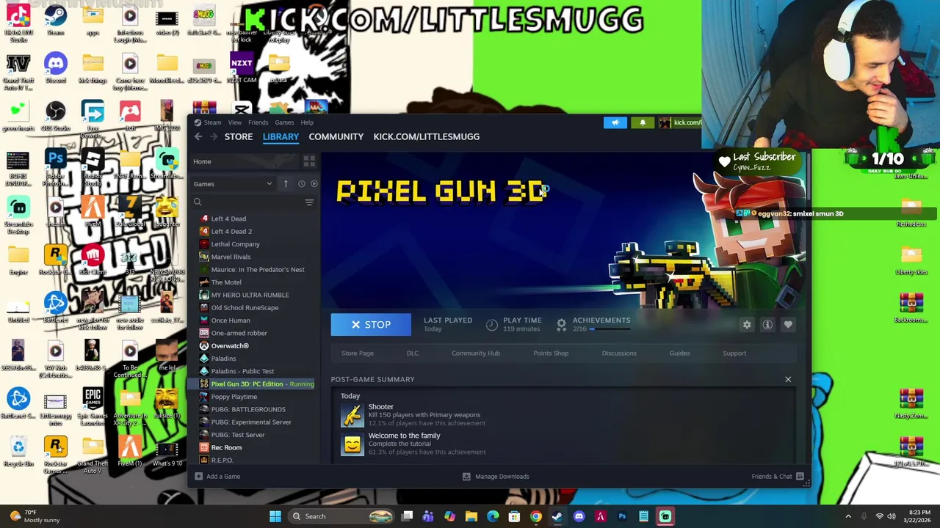Screen dimensions: 940x528
Task: Go forward with the Steam forward arrow
Action: [x=214, y=136]
